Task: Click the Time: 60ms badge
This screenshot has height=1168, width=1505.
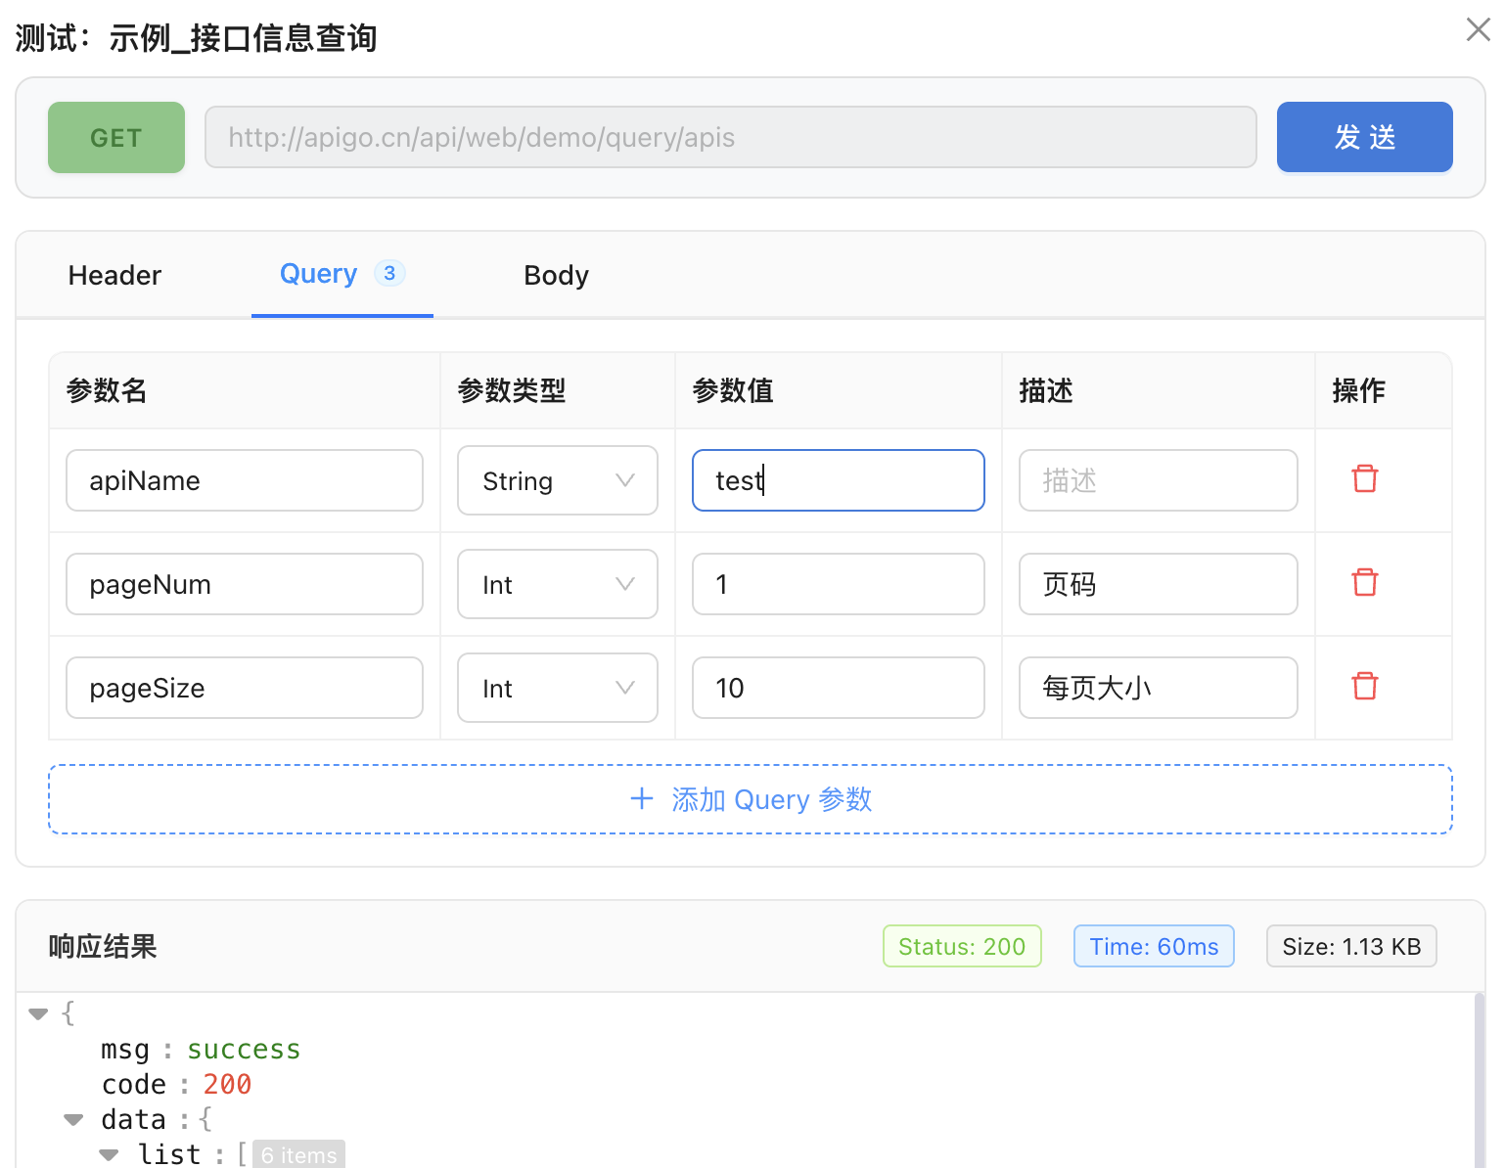Action: [1154, 946]
